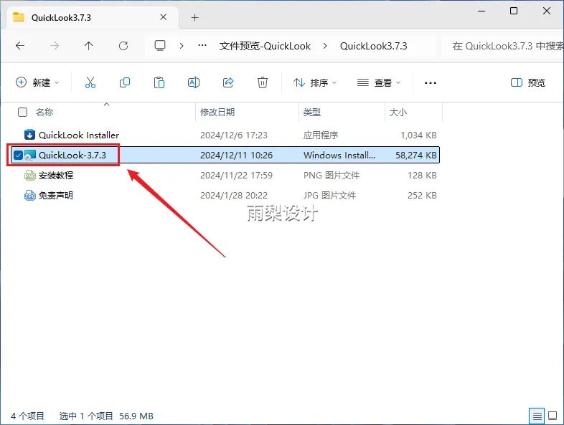Uncheck the QuickLook-3.7.3 row checkbox
564x425 pixels.
[18, 156]
